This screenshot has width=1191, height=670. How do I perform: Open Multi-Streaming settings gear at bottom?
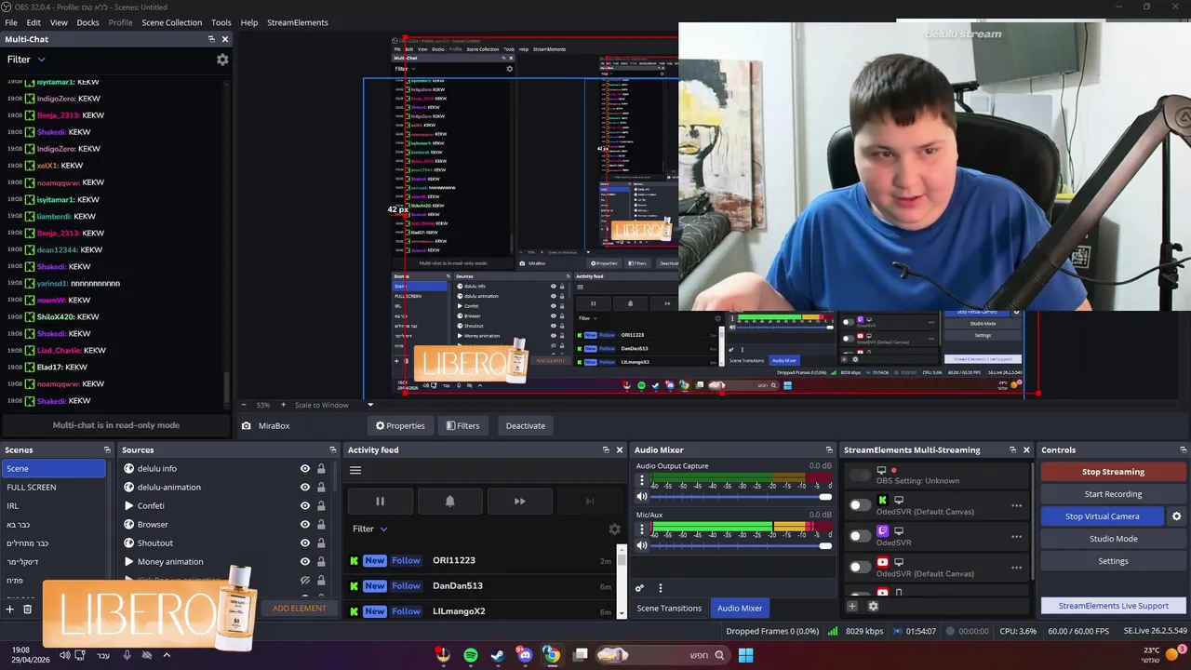[873, 606]
